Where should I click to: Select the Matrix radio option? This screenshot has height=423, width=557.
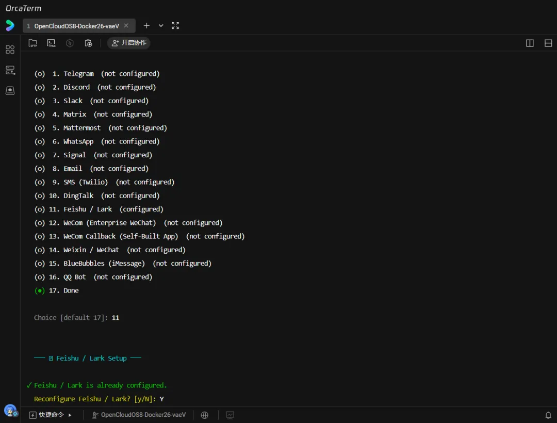tap(39, 115)
